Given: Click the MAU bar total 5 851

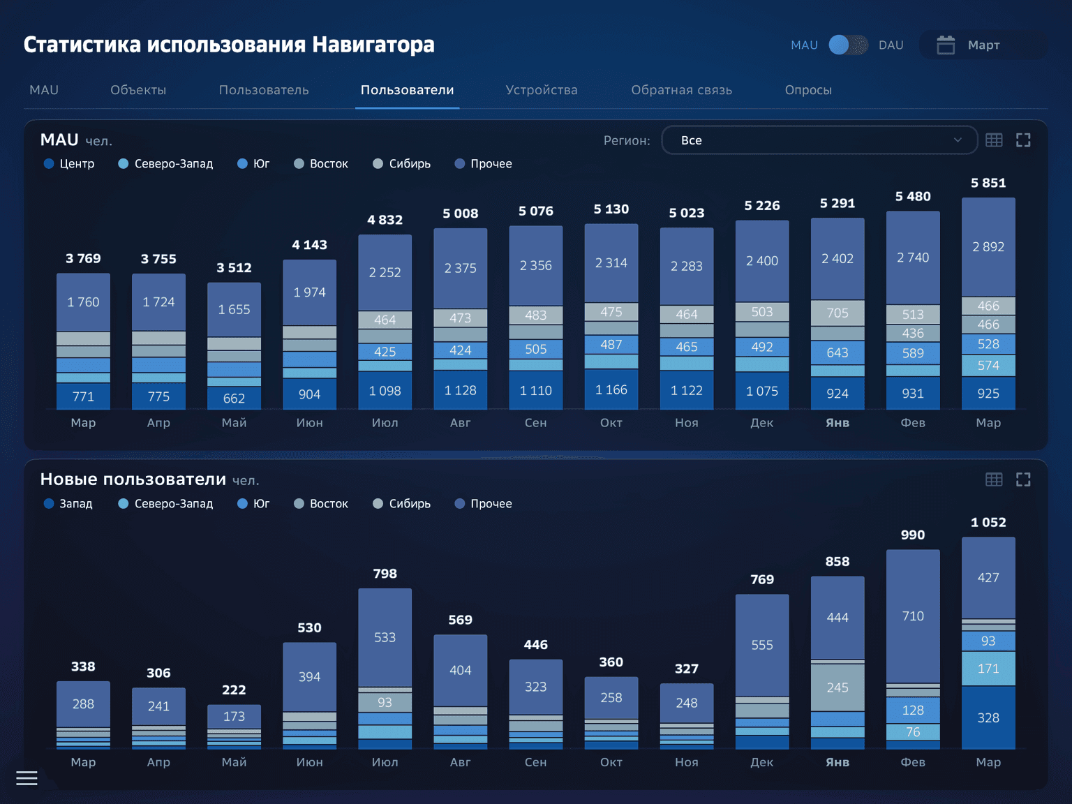Looking at the screenshot, I should 988,183.
